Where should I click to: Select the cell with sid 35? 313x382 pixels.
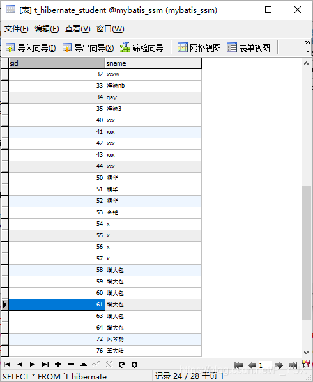pyautogui.click(x=57, y=109)
